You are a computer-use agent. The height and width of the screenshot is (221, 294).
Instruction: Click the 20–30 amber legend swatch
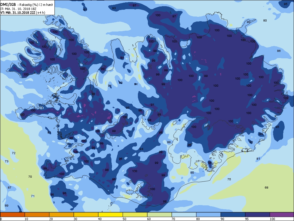(x=61, y=215)
